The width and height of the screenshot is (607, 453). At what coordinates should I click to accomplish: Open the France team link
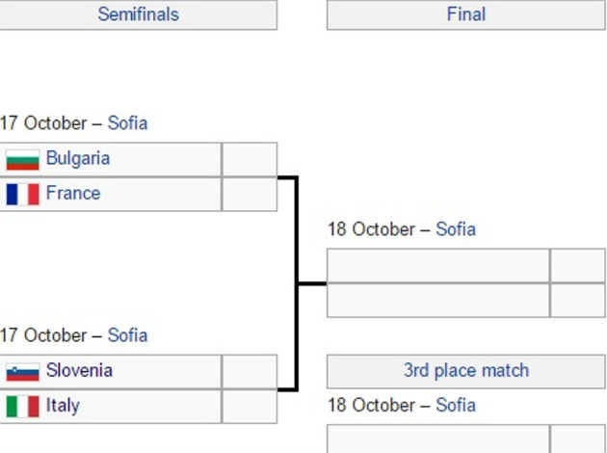pos(73,193)
